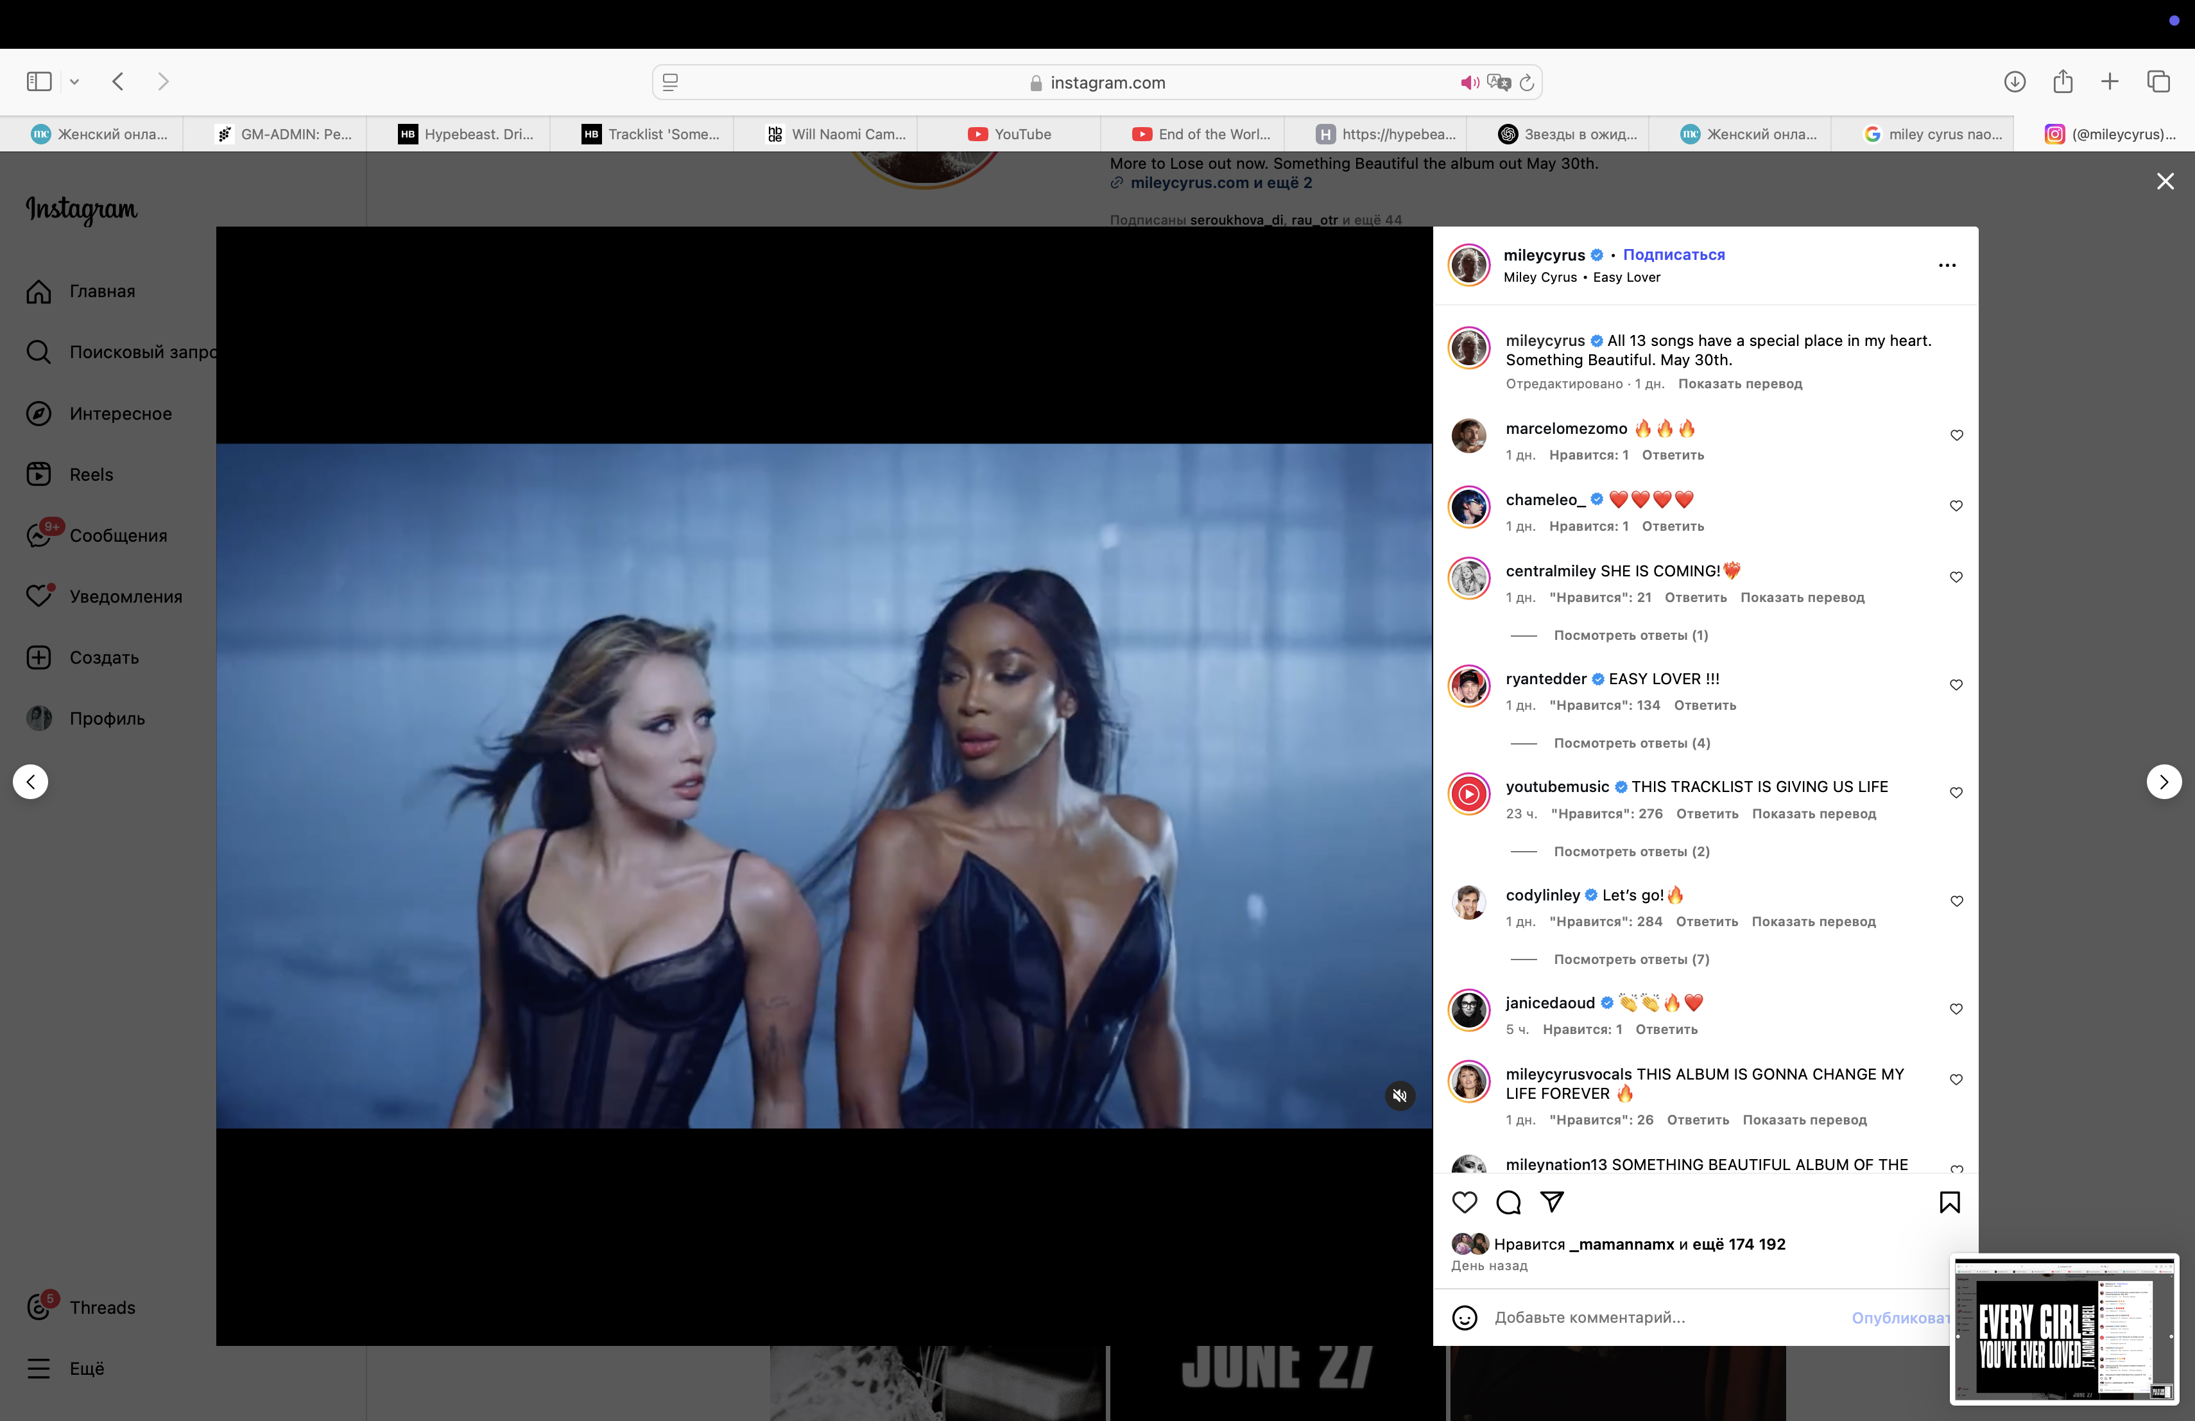Open Поисковый запрос search in sidebar
Screen dimensions: 2195x1421
click(122, 352)
